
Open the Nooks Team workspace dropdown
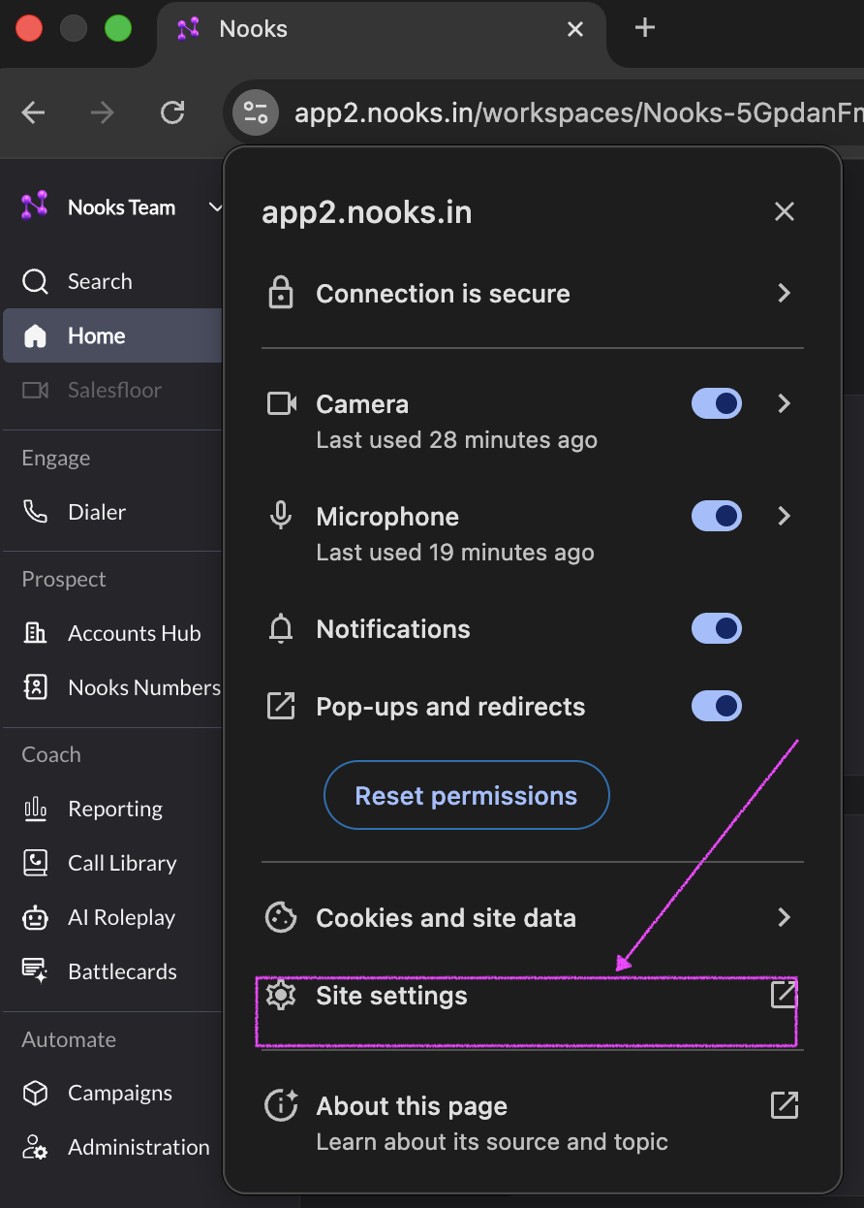click(x=120, y=207)
